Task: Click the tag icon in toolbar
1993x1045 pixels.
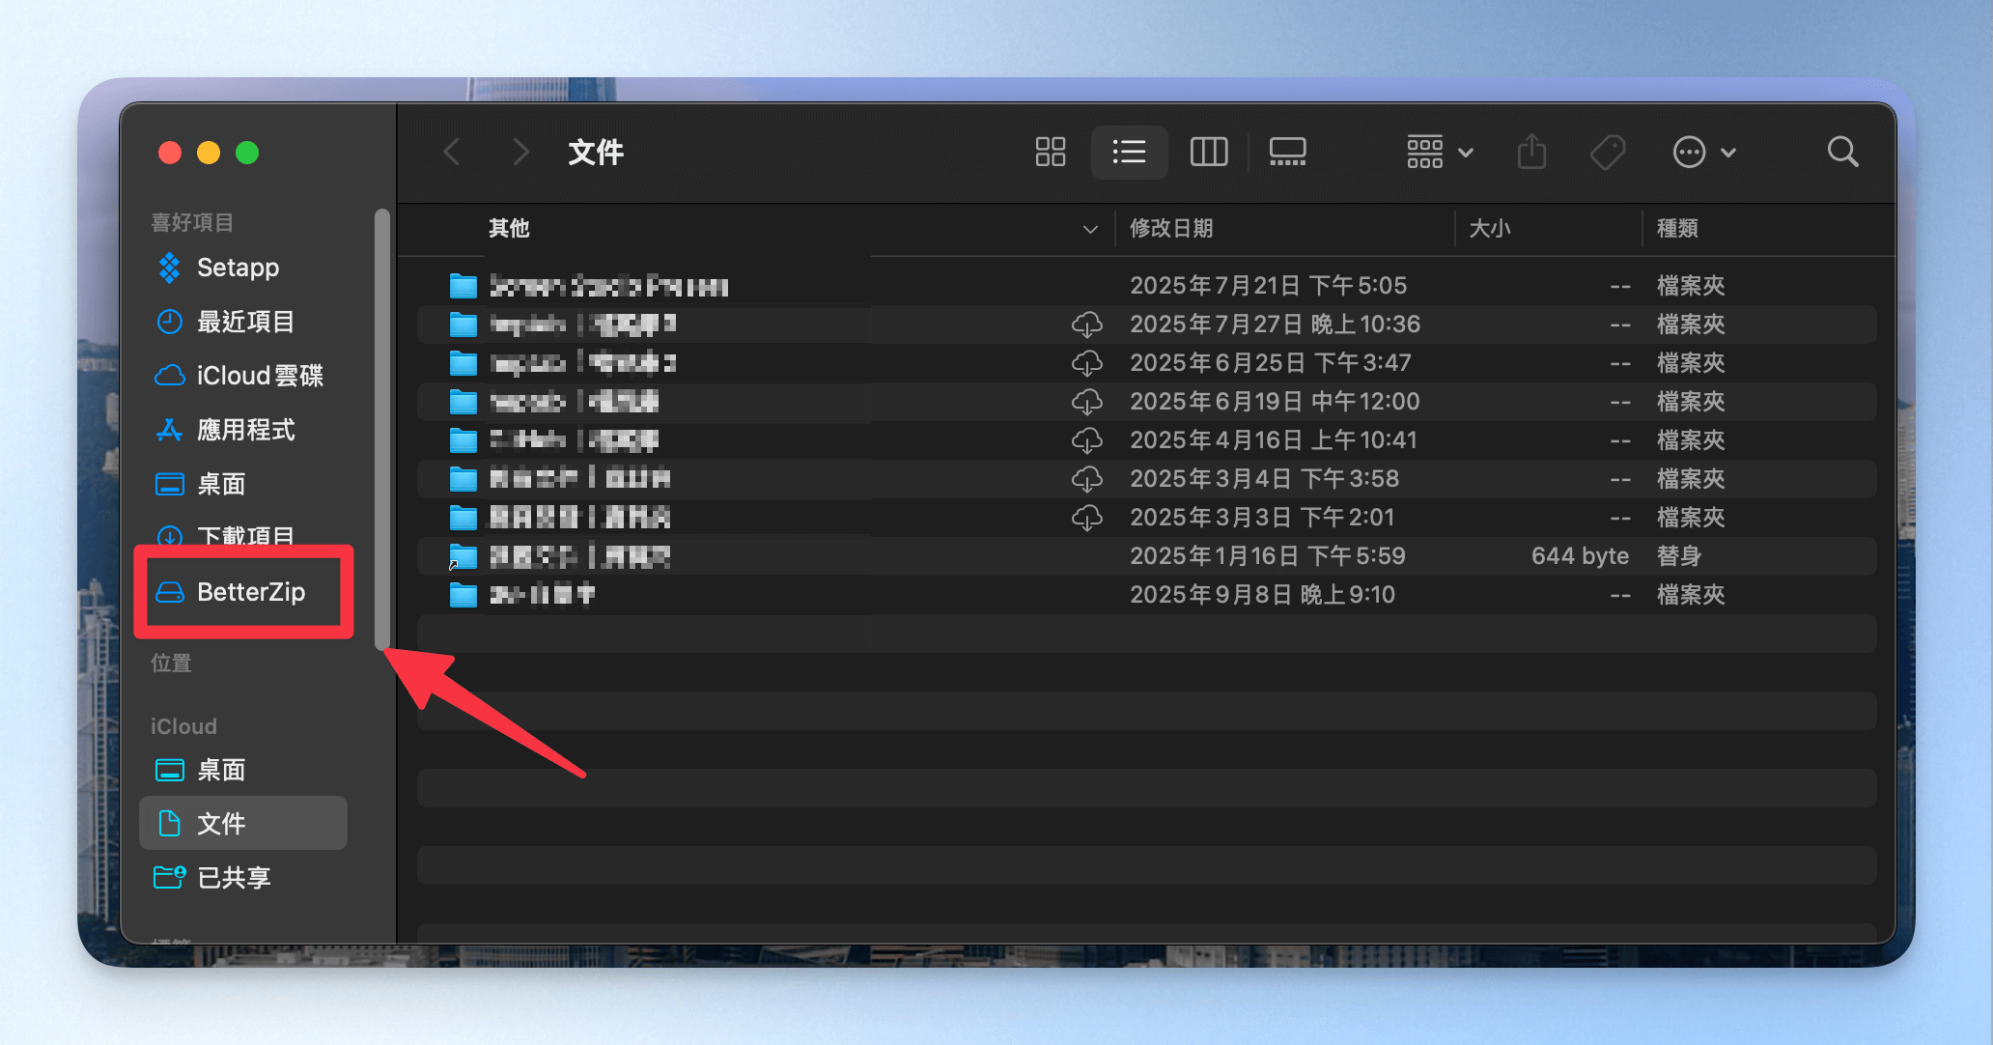Action: [1608, 152]
